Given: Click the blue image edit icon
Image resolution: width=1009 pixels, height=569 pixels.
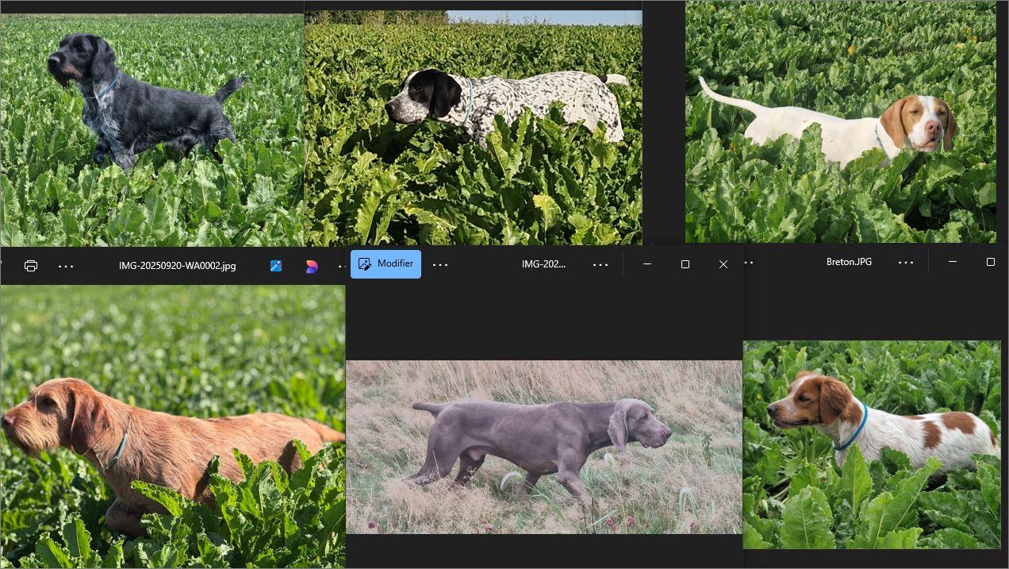Looking at the screenshot, I should coord(276,266).
